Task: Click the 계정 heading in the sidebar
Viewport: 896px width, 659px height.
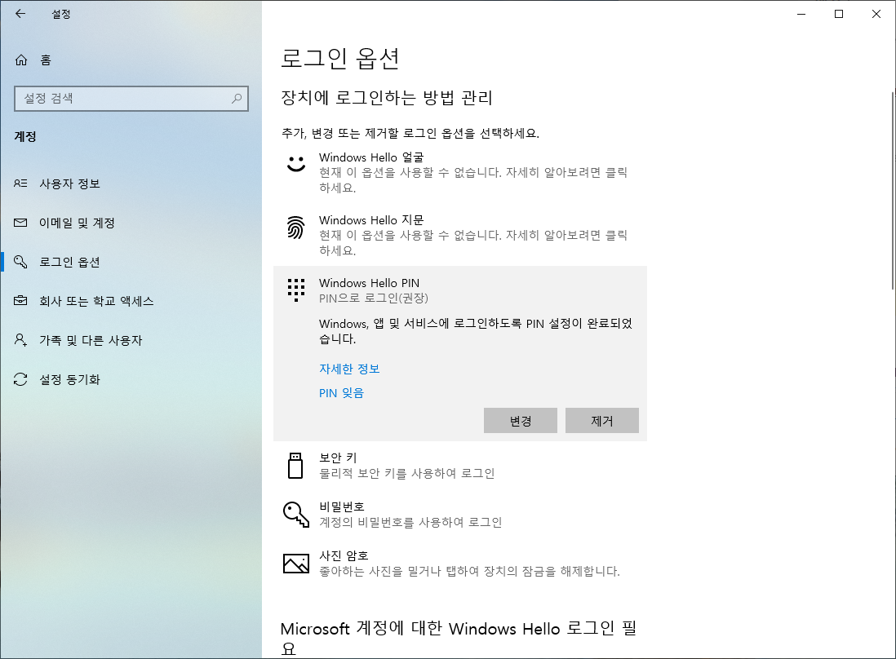Action: coord(25,136)
